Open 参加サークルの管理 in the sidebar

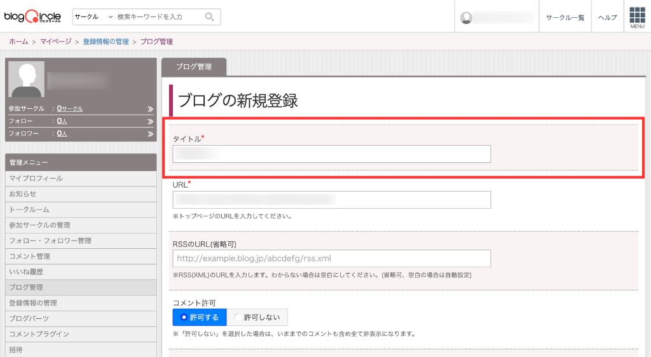[x=81, y=225]
